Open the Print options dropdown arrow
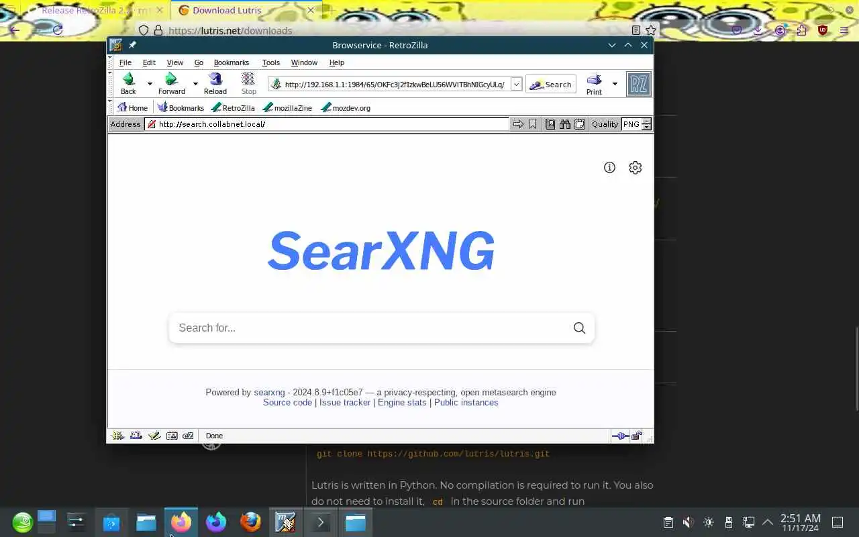Screen dimensions: 859x537 pos(615,84)
